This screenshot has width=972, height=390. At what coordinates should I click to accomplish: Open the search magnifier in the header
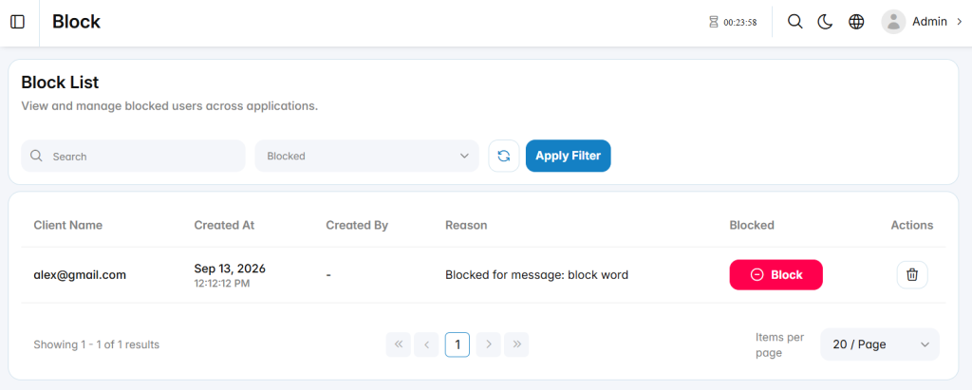click(794, 22)
